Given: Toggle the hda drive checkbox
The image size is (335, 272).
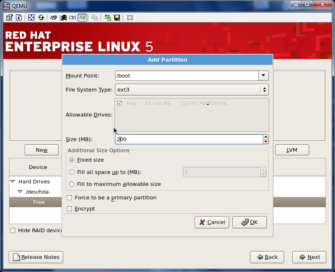Looking at the screenshot, I should [x=119, y=103].
